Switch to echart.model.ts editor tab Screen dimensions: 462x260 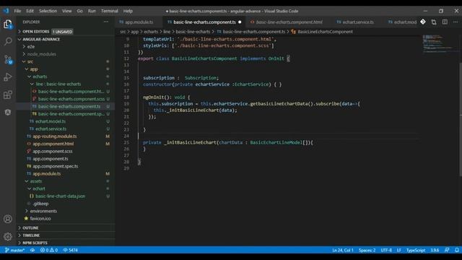tap(402, 22)
